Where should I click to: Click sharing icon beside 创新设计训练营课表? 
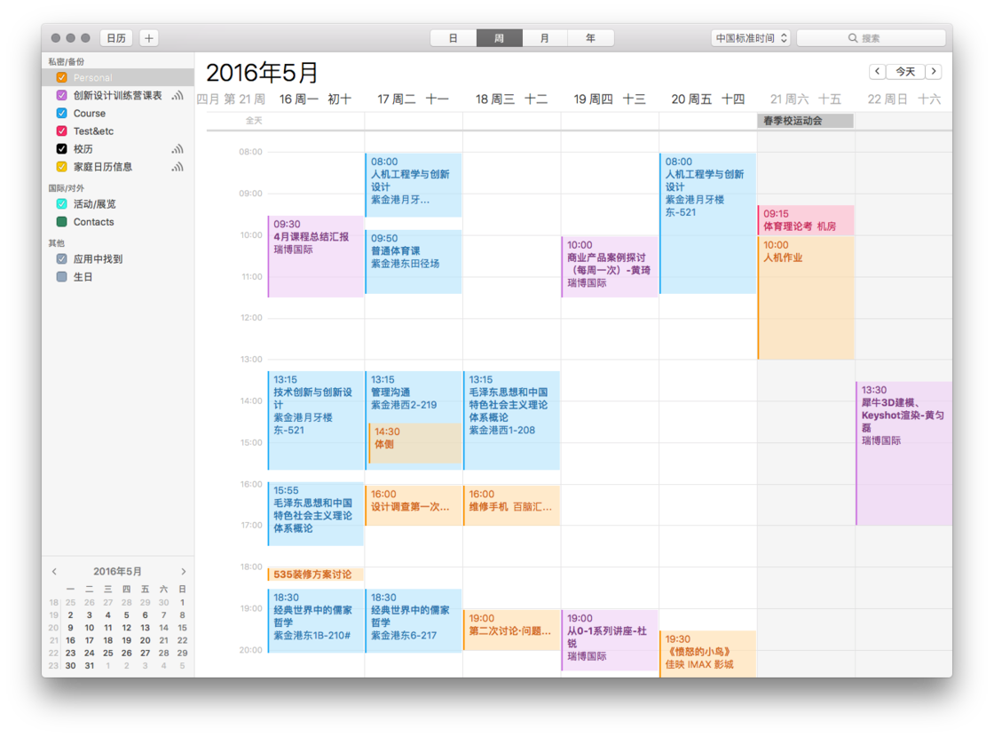(x=177, y=96)
